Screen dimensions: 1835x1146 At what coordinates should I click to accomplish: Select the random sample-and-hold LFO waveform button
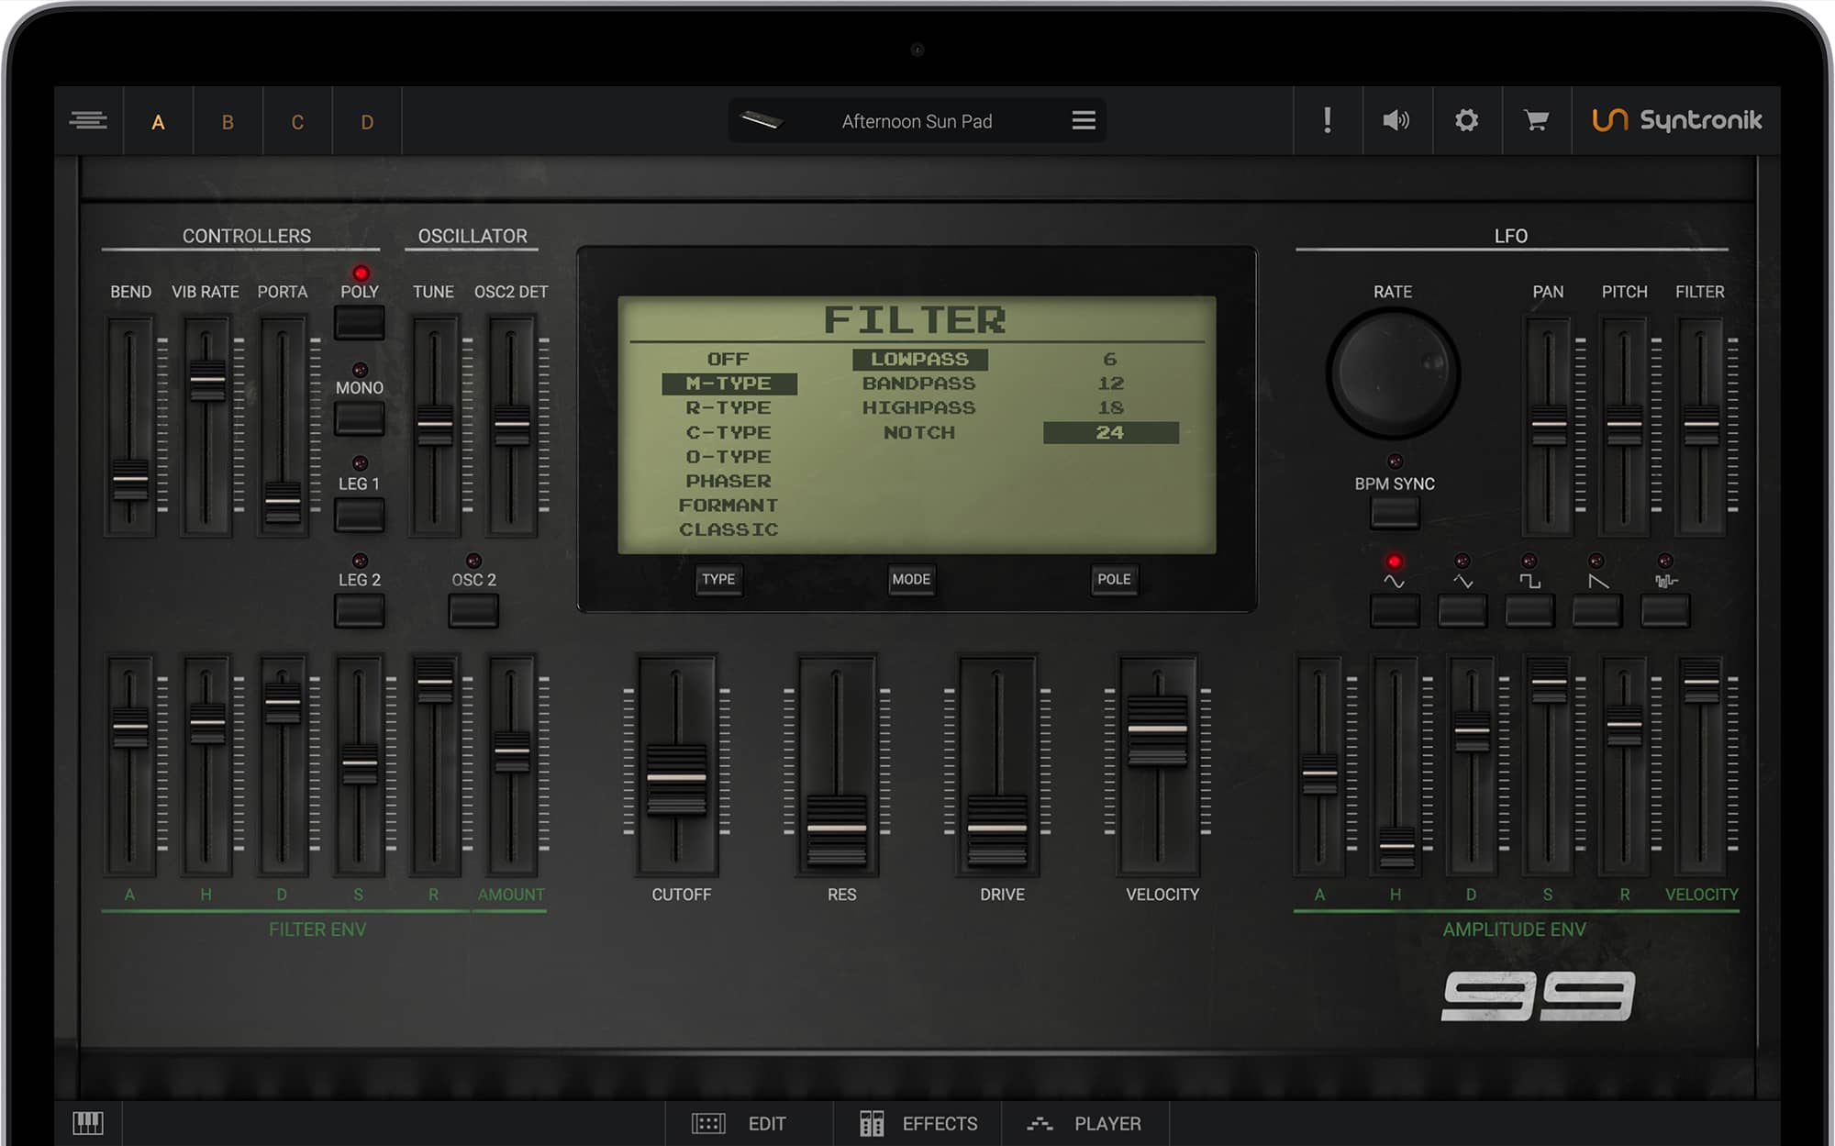[1665, 611]
